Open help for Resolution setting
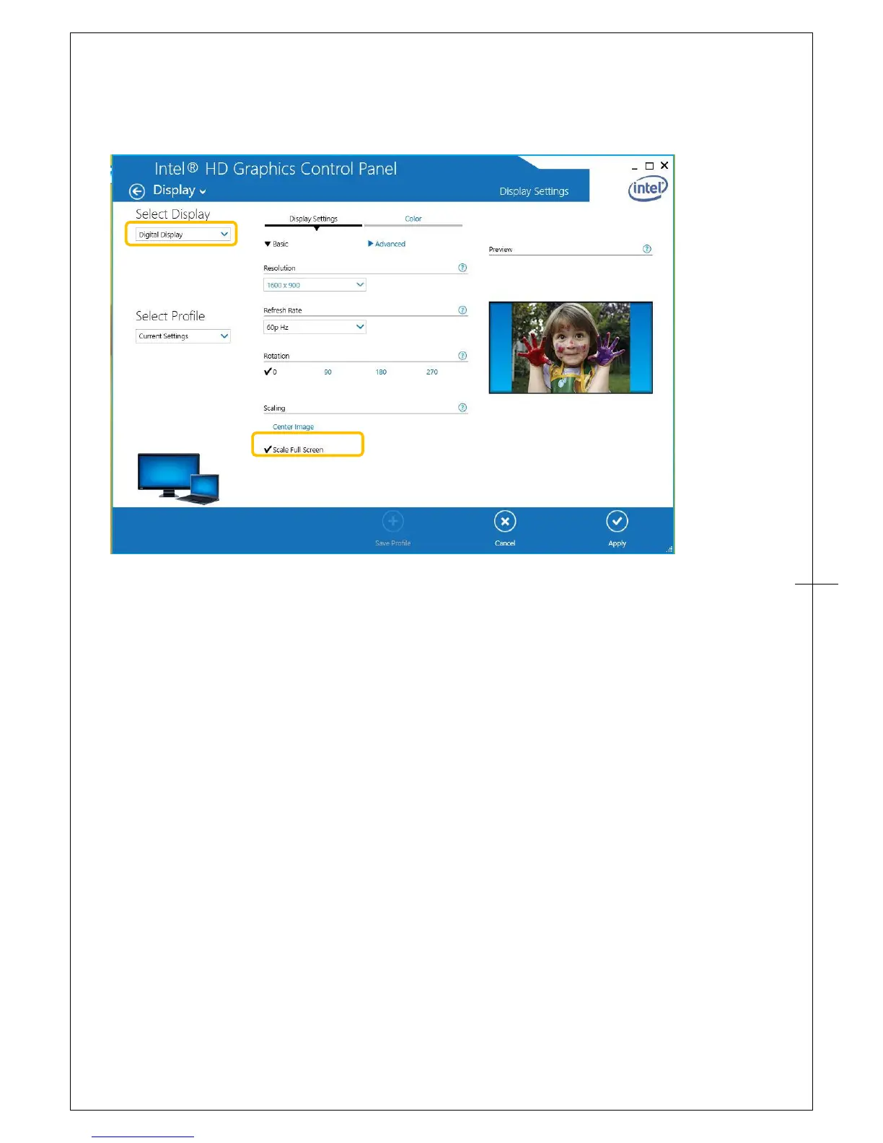 click(462, 268)
